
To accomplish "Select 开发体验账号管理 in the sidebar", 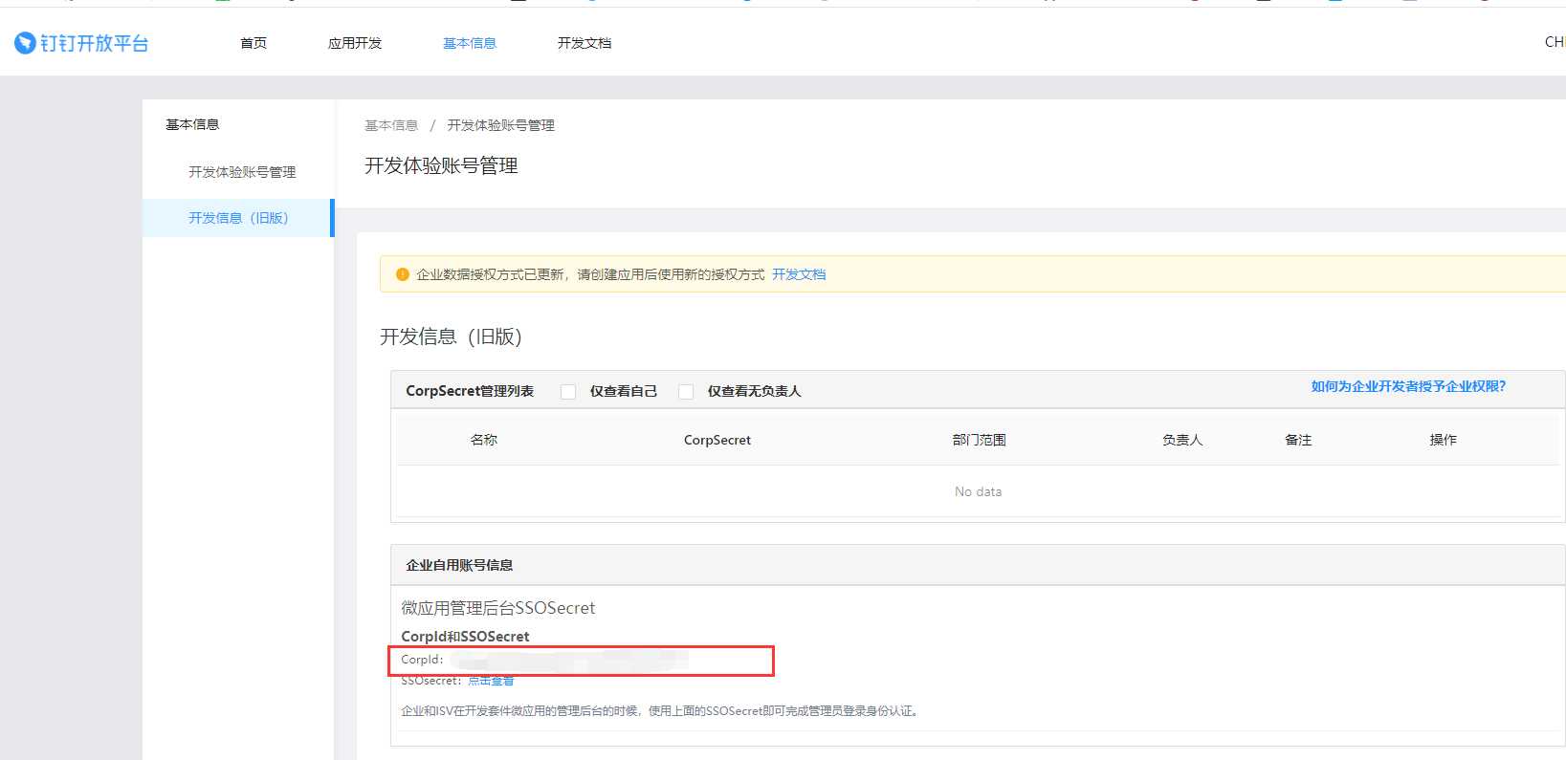I will (242, 172).
